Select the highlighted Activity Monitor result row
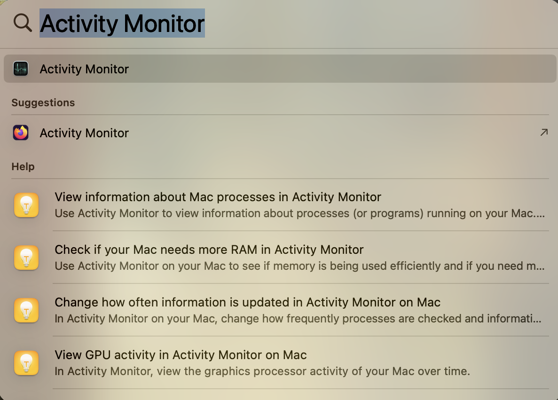 (279, 69)
